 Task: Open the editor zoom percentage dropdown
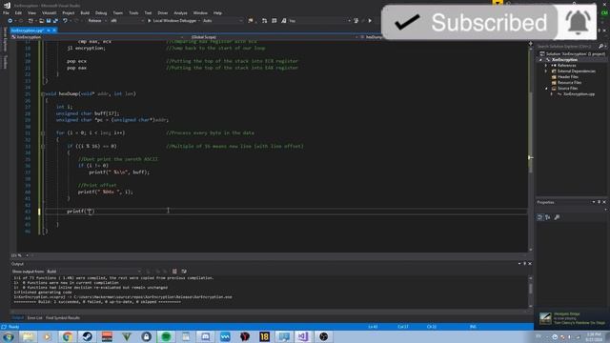tap(19, 255)
